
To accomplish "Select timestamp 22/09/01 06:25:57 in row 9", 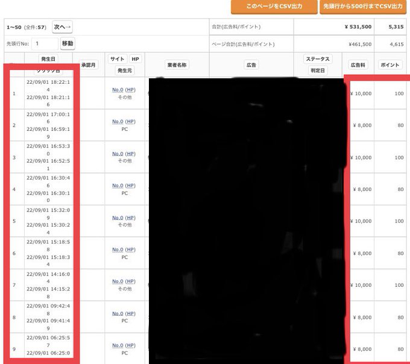I will [48, 342].
